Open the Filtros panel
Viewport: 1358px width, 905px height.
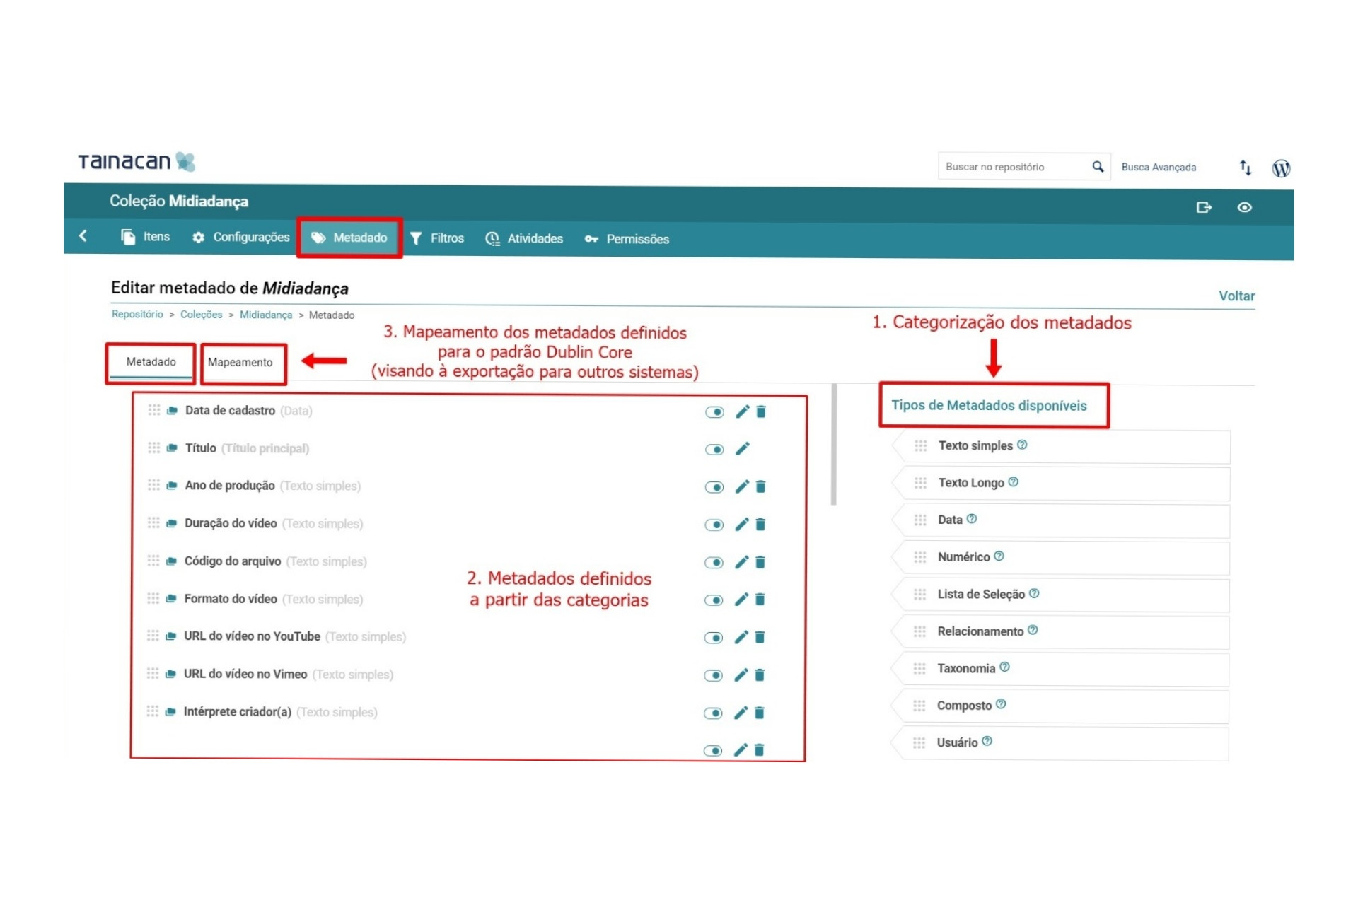coord(446,238)
